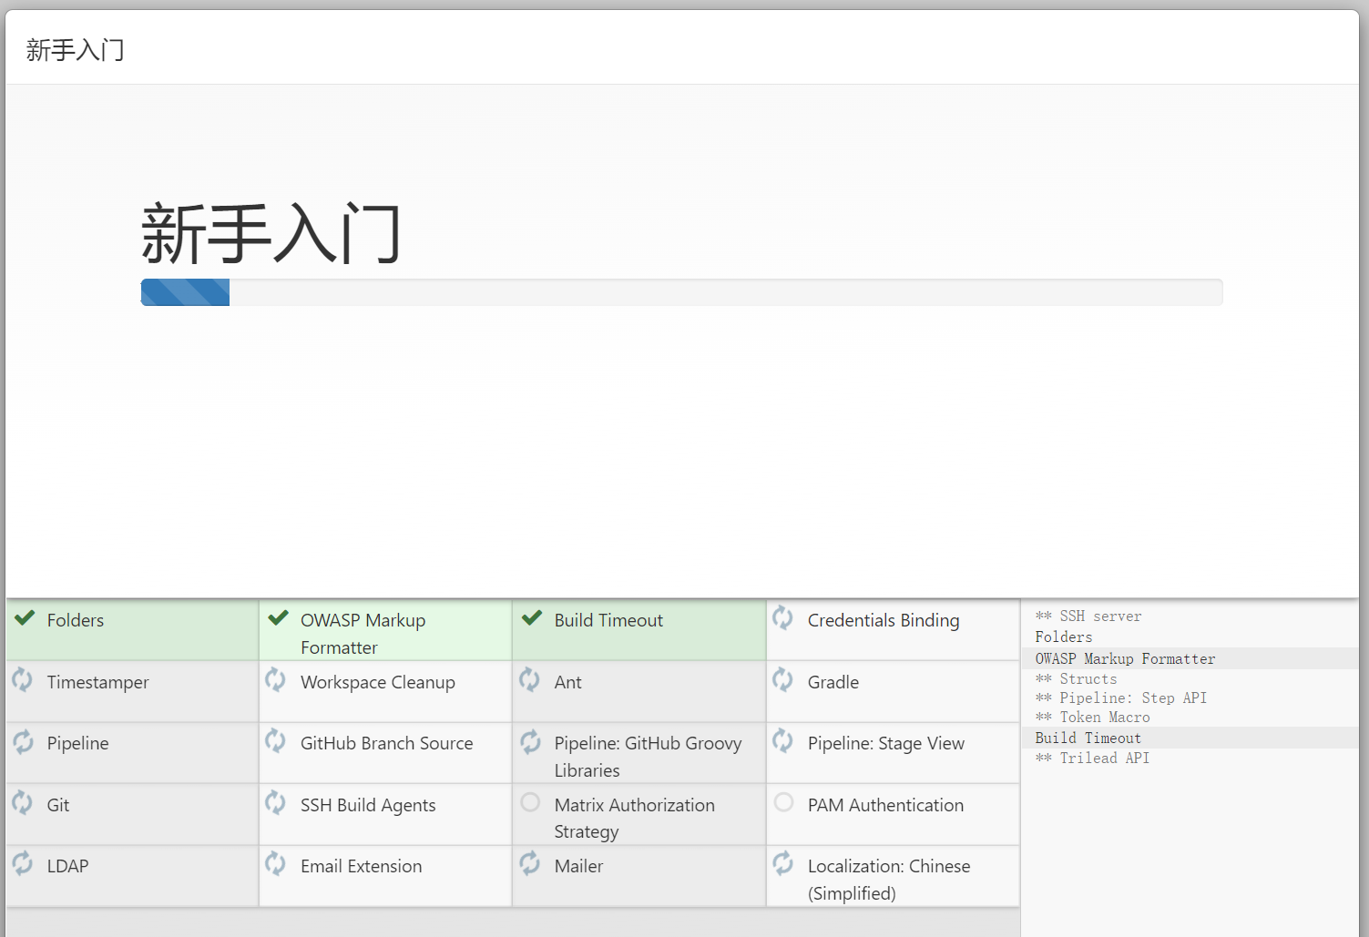Screen dimensions: 1369x937
Task: Select the SSH Build Agents label
Action: click(368, 805)
